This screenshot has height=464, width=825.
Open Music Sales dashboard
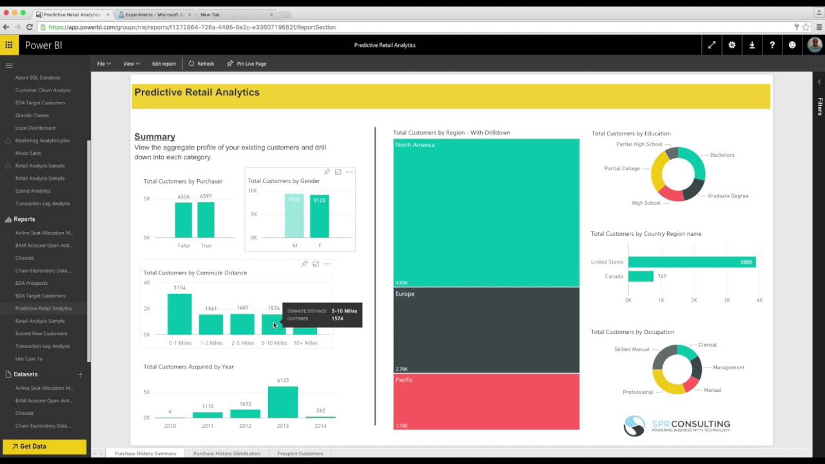(x=28, y=153)
